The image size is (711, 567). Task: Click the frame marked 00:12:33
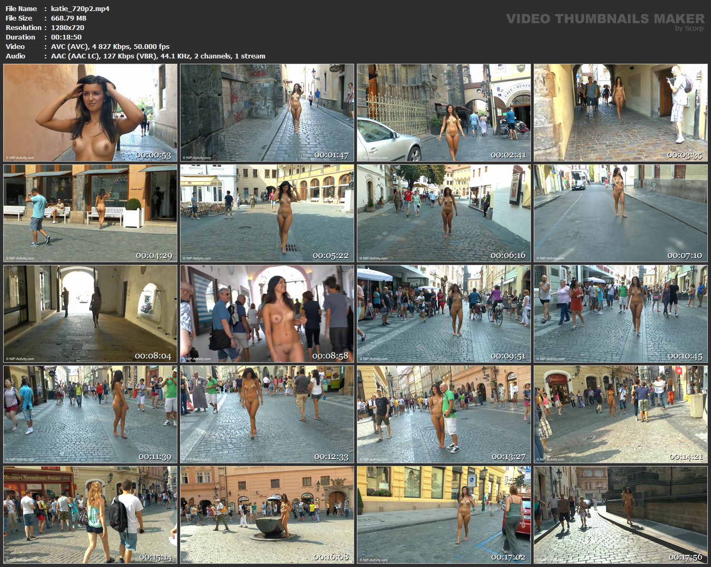tap(267, 414)
